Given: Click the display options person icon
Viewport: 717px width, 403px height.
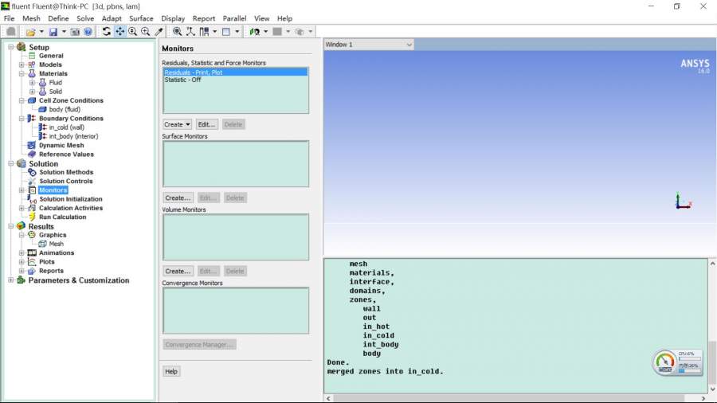Looking at the screenshot, I should 255,32.
